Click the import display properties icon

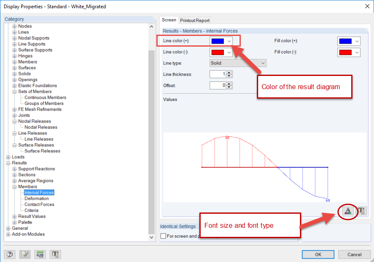55,254
